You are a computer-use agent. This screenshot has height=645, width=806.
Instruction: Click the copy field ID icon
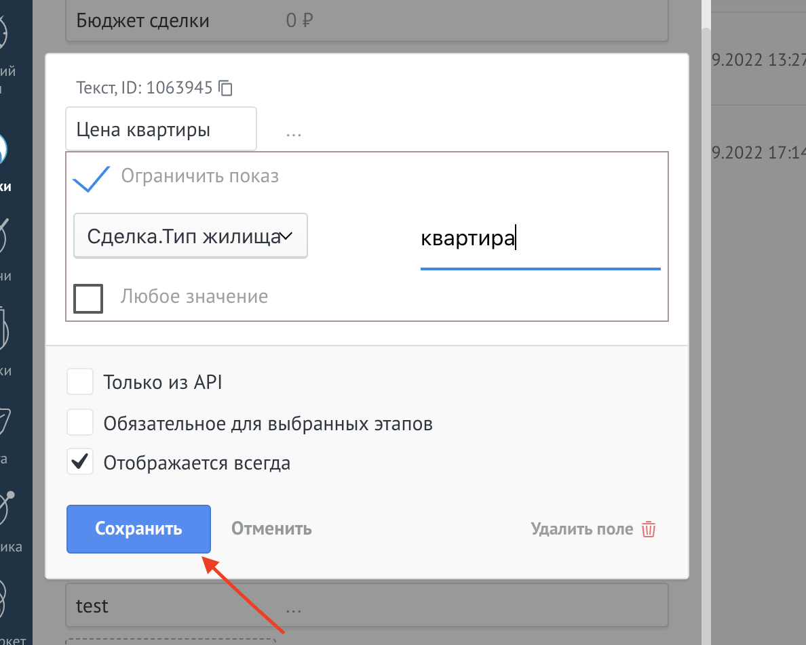[226, 88]
